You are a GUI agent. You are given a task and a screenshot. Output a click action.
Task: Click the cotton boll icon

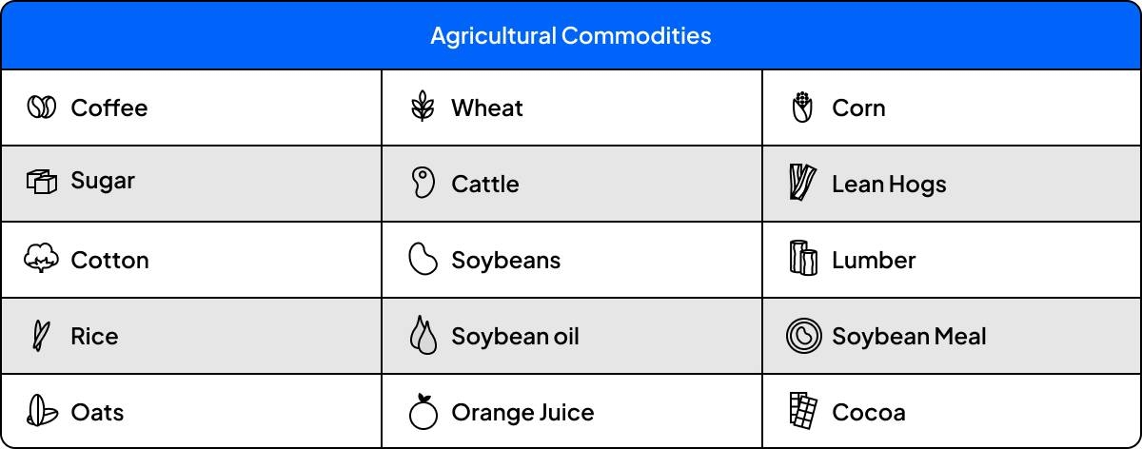[x=42, y=259]
